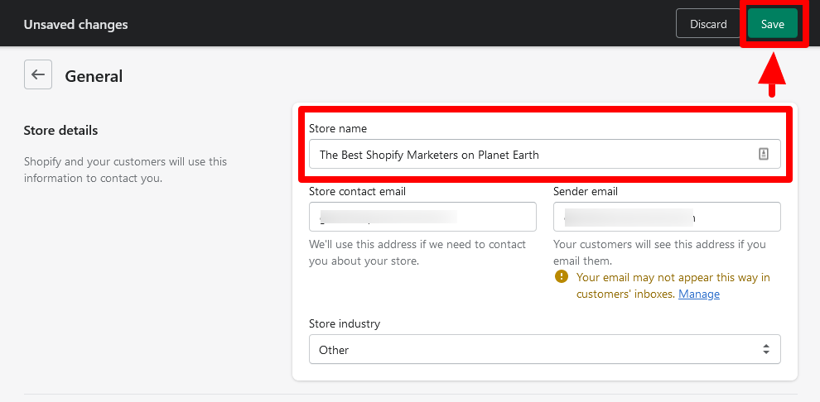Click the Store name field label
820x402 pixels.
[338, 128]
